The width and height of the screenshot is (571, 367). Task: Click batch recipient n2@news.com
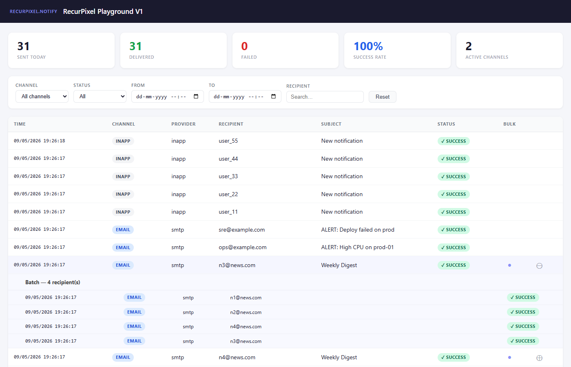[246, 312]
